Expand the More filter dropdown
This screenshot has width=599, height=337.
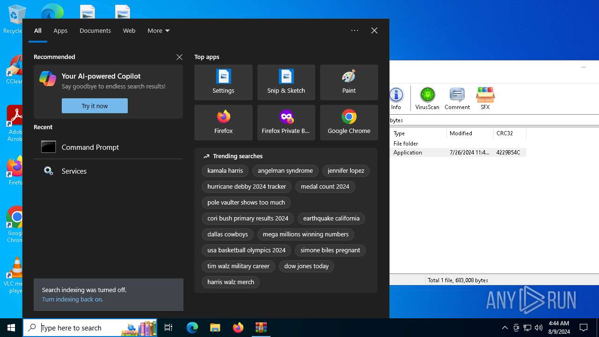pos(158,30)
